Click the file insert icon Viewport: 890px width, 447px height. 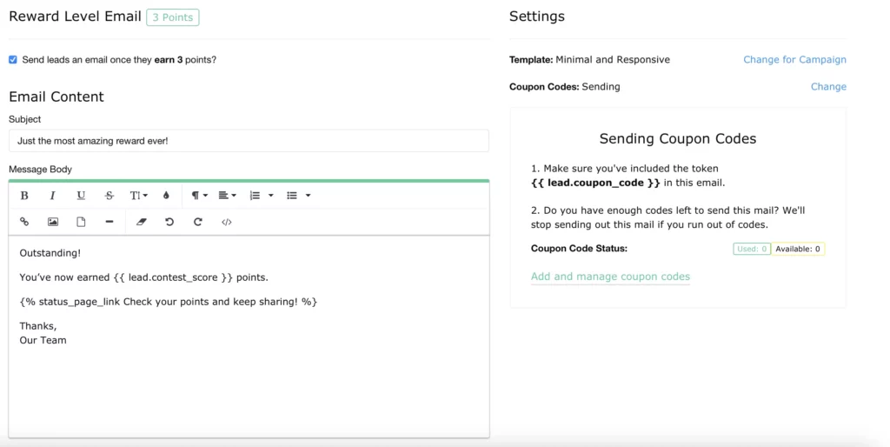point(81,222)
